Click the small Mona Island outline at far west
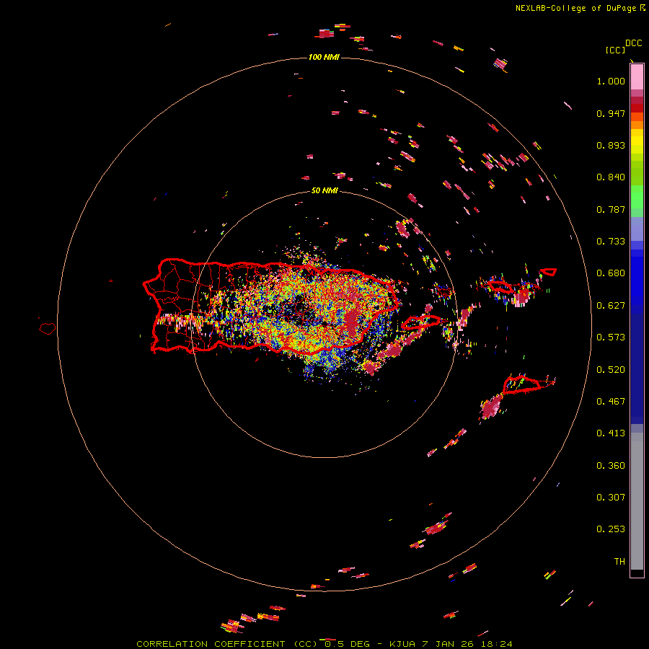 pos(48,328)
